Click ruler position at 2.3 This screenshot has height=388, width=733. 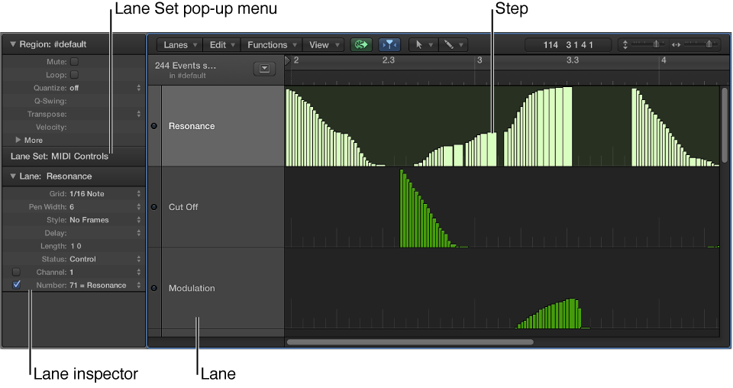click(388, 60)
